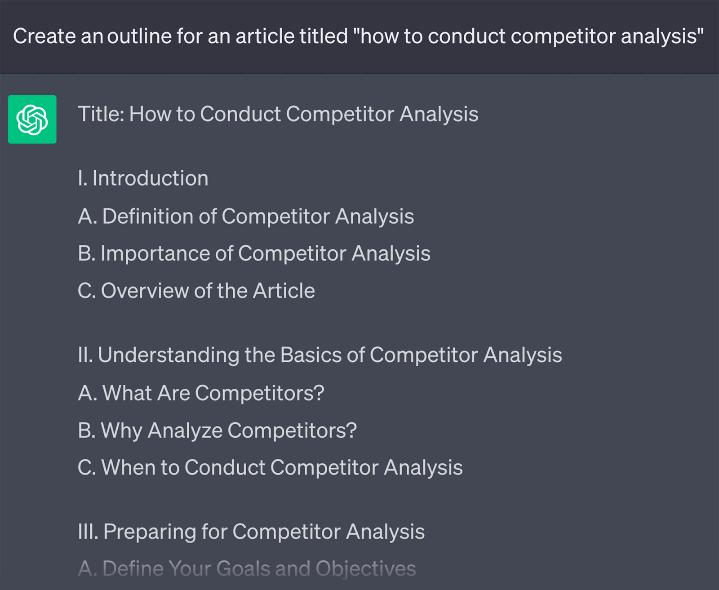Viewport: 719px width, 590px height.
Task: Select the "III. Preparing for Competitor Analysis" heading
Action: click(251, 532)
